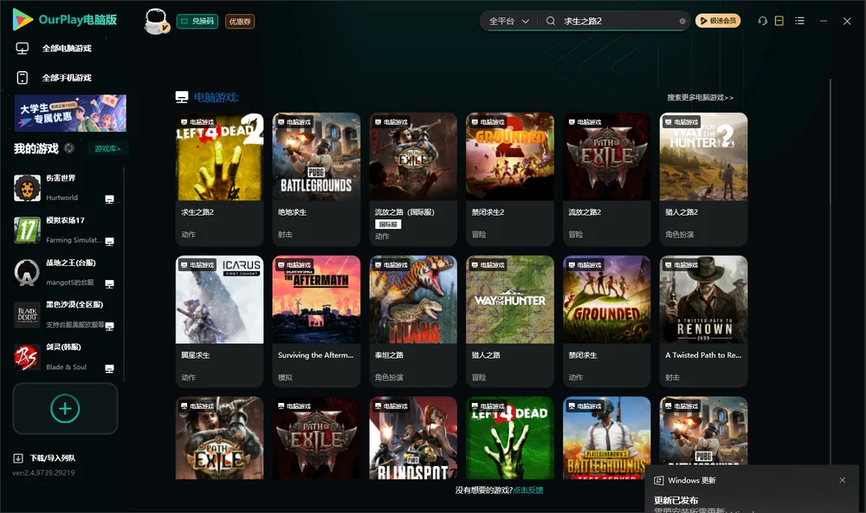Open the 禁闭求生 Grounded card
This screenshot has height=513, width=866.
(607, 321)
